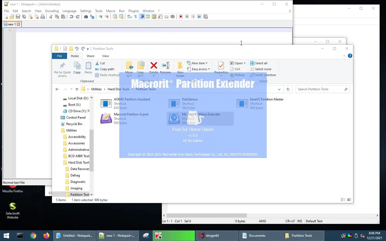
Task: Open the Encoding menu in Notepad++
Action: coord(52,11)
